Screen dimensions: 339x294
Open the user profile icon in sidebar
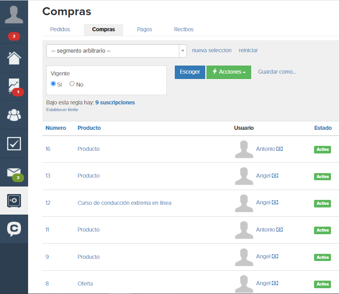pyautogui.click(x=14, y=14)
